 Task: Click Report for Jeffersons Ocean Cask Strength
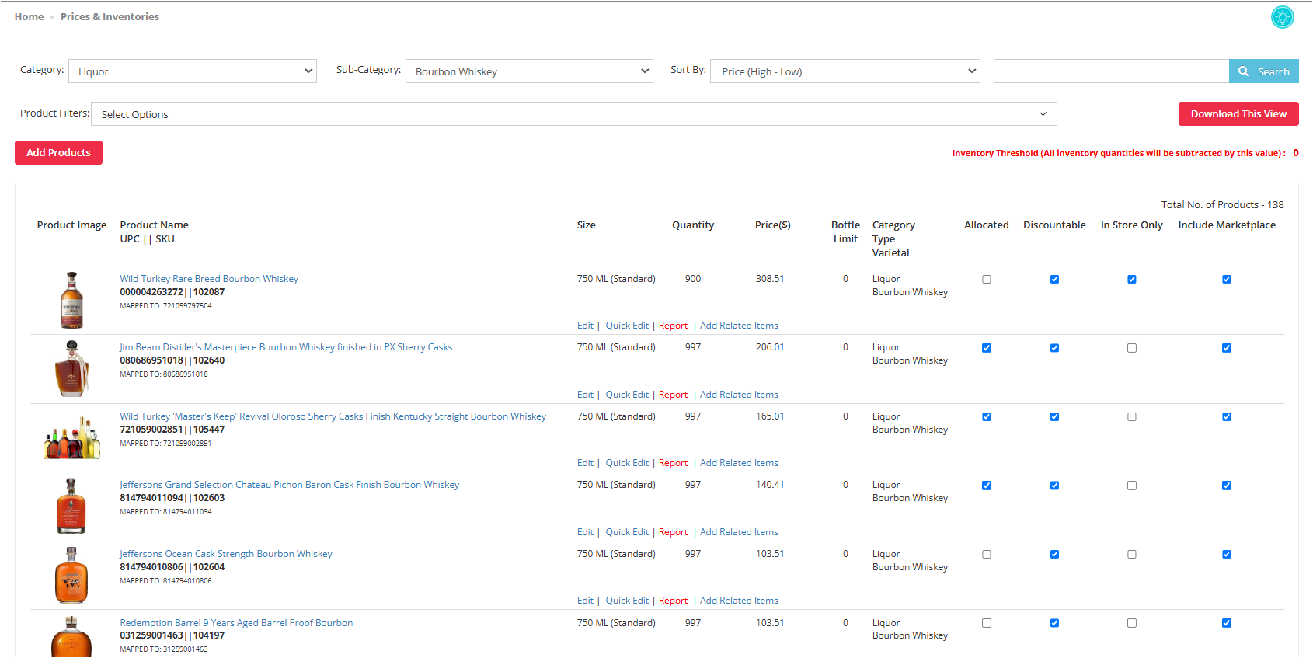673,601
